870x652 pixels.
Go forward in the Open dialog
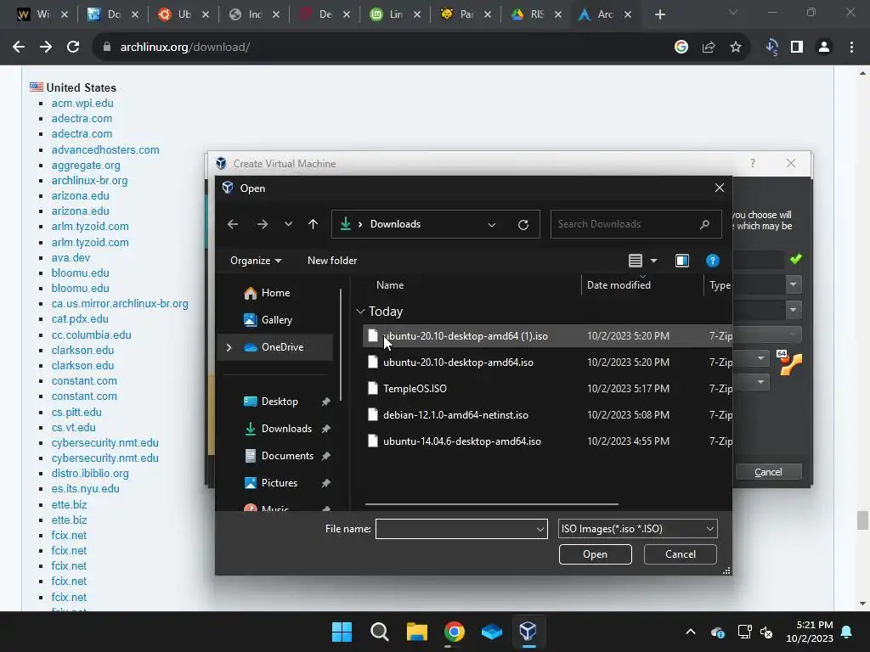coord(262,224)
